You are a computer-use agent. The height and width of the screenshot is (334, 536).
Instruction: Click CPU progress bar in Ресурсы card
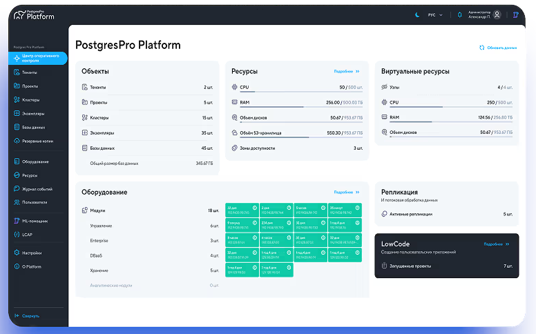(301, 92)
